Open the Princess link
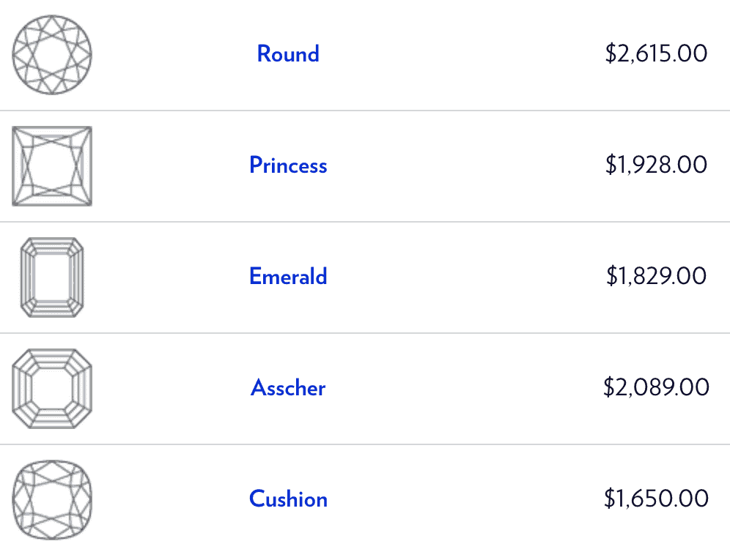This screenshot has height=552, width=730. tap(288, 165)
